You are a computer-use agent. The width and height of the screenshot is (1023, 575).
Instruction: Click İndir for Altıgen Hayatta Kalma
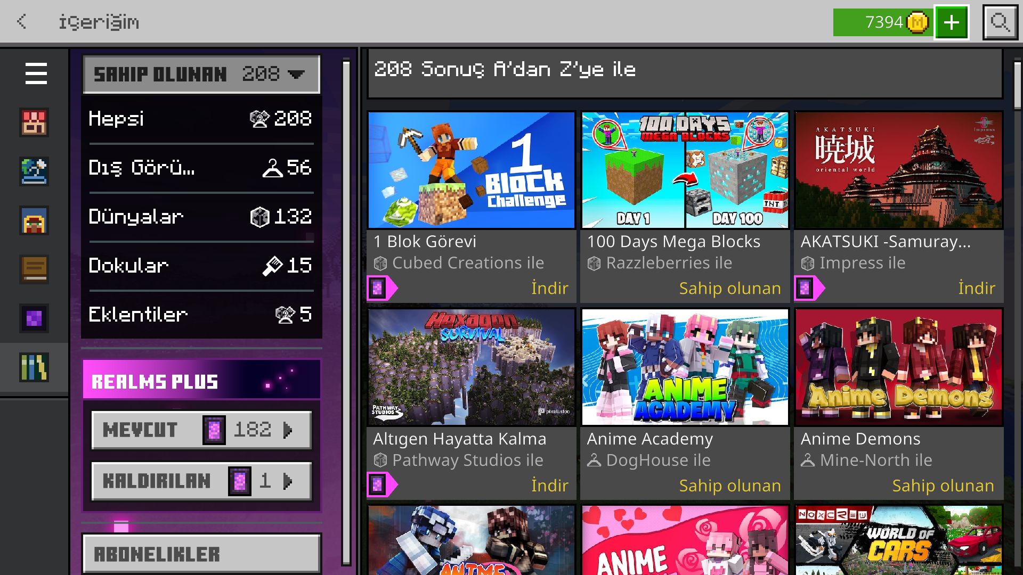[x=550, y=486]
